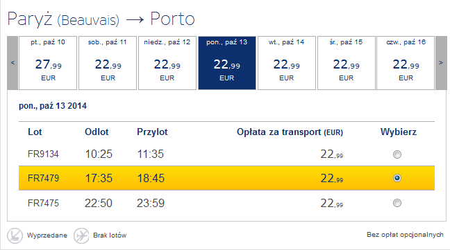Viewport: 450px width, 250px height.
Task: Choose the czw., paź 16 date tab
Action: 406,63
